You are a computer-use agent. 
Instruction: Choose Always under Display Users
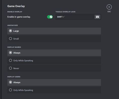(x=54, y=82)
